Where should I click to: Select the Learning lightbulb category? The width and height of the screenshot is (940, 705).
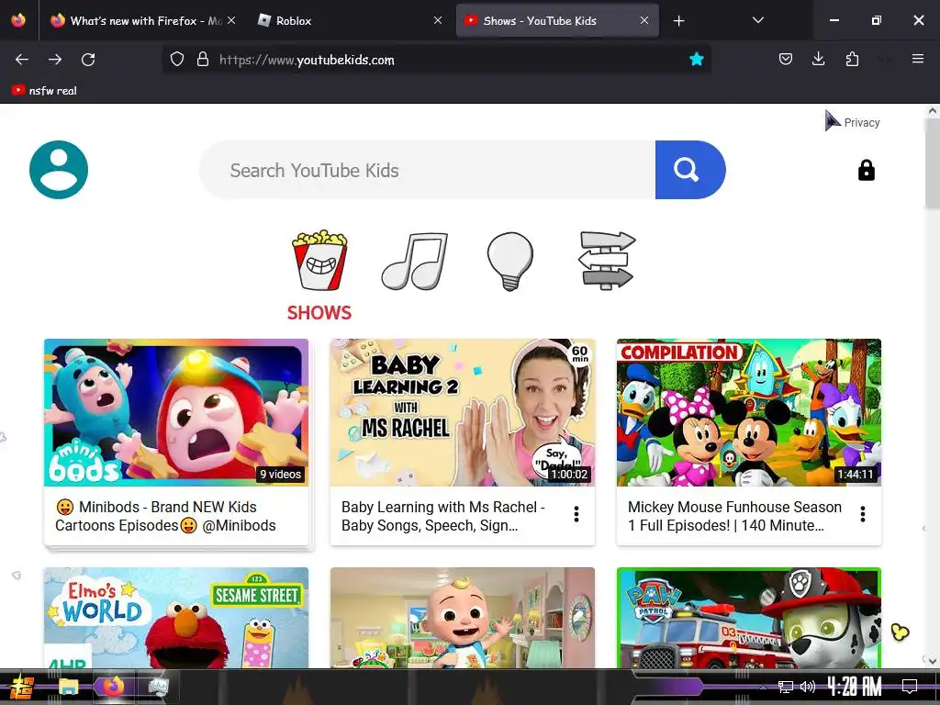[x=510, y=262]
